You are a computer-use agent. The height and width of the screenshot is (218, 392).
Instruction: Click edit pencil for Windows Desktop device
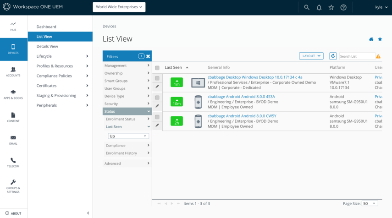pos(157,87)
